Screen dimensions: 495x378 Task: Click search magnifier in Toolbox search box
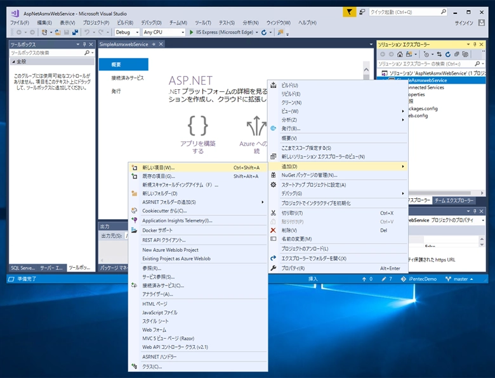point(87,53)
